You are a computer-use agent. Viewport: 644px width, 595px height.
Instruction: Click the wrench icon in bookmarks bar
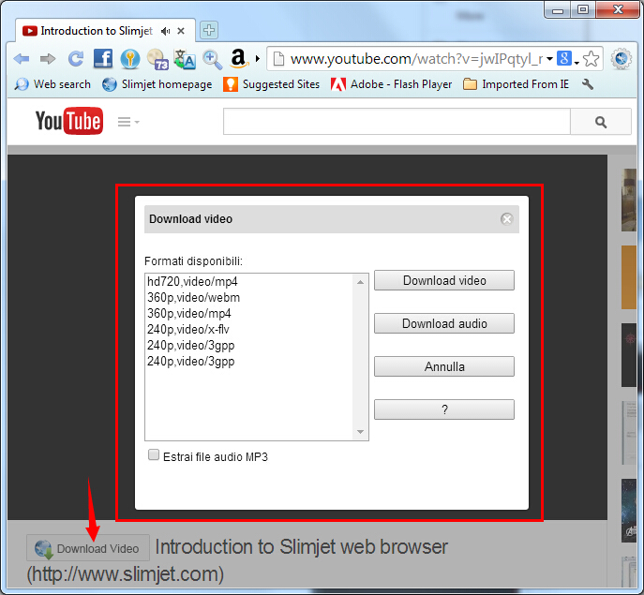tap(588, 84)
